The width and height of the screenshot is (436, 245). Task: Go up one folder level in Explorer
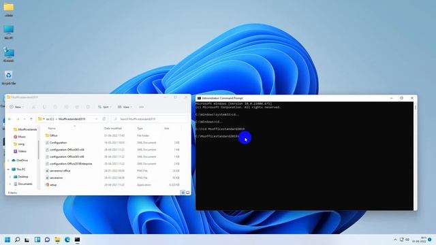(31, 119)
